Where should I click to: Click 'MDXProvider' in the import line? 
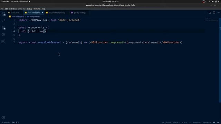tap(39, 20)
